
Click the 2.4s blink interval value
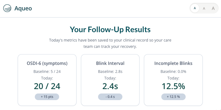[x=110, y=86]
